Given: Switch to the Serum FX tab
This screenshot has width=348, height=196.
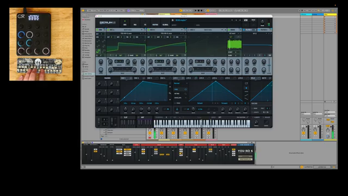Looking at the screenshot, I should tap(145, 23).
